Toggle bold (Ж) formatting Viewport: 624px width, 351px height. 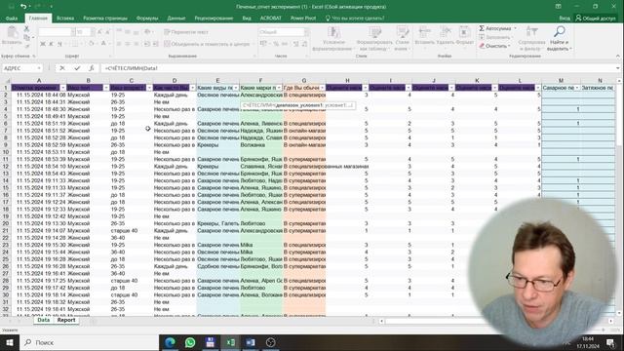(43, 44)
